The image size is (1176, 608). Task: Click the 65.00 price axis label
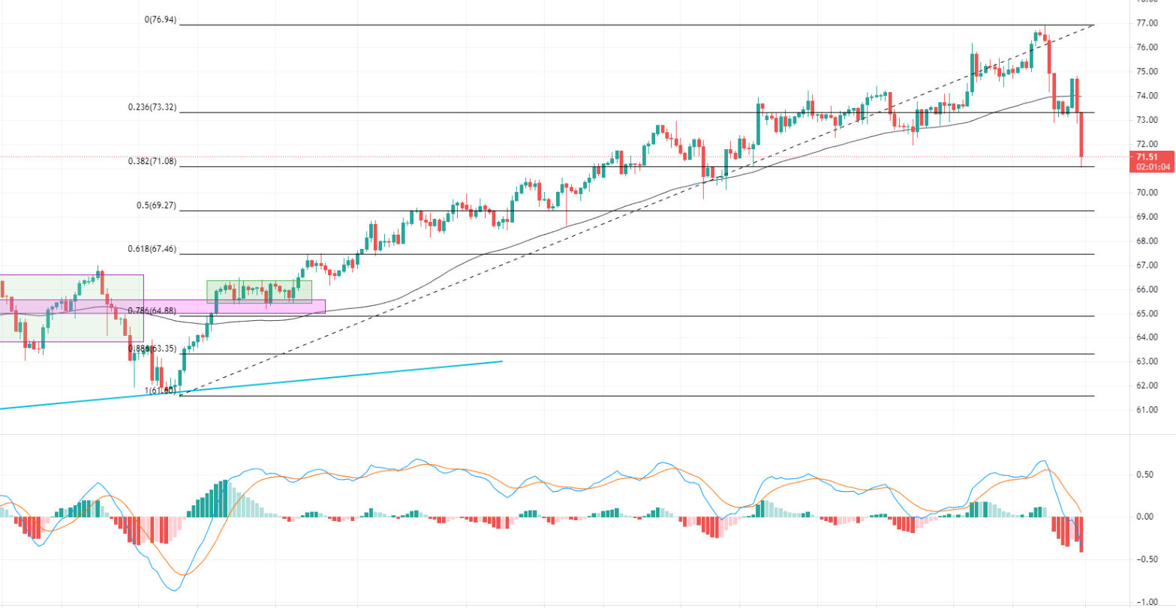click(x=1146, y=313)
